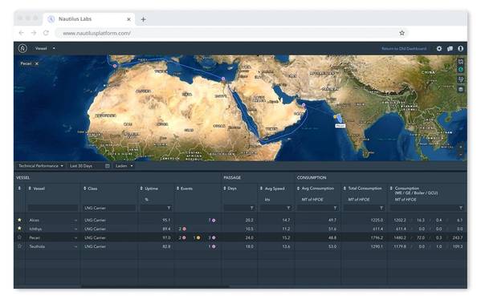Select the Nautilus Labs browser tab

click(89, 19)
